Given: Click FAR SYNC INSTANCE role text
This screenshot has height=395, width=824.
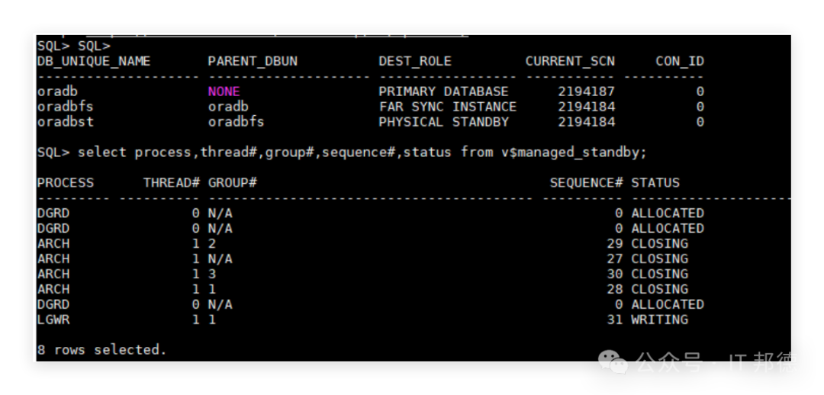Looking at the screenshot, I should (448, 107).
